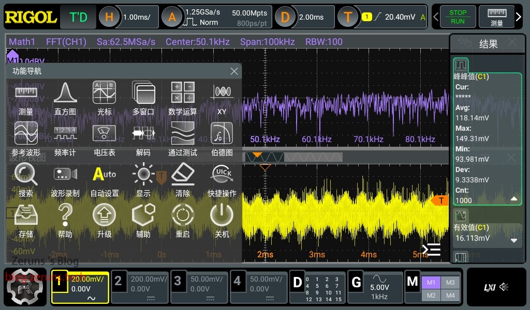
Task: Expand the RMS (有效值) measurement dropdown
Action: [x=514, y=240]
